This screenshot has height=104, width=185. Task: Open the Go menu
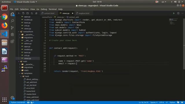pyautogui.click(x=38, y=9)
